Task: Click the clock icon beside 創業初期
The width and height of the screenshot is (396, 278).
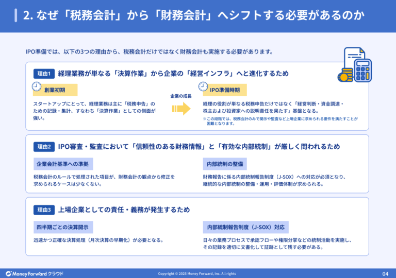Action: coord(37,86)
